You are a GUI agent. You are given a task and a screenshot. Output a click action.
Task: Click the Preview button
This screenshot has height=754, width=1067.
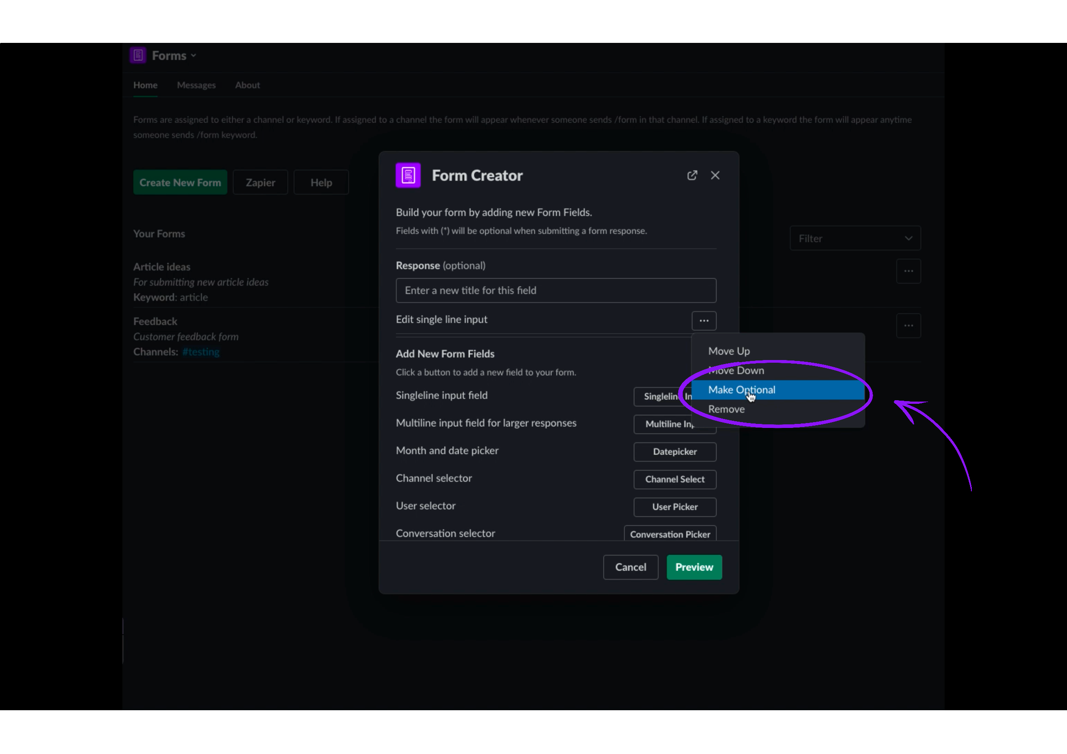pos(694,567)
